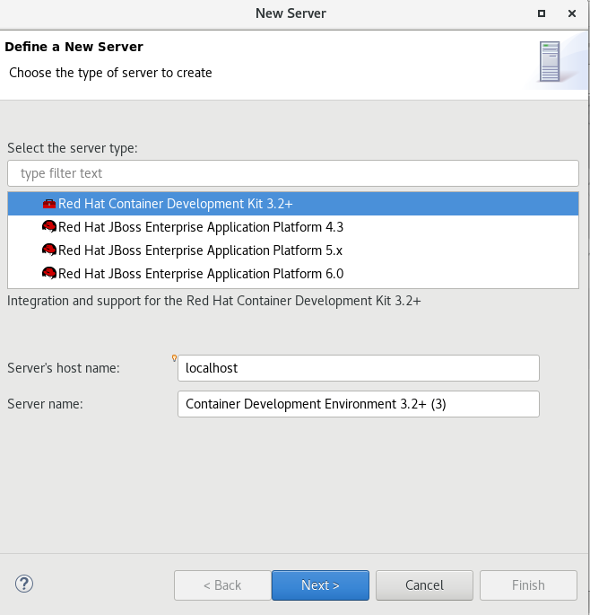Screen dimensions: 590x615
Task: Click the red hat icon beside Platform 6.0
Action: [x=49, y=274]
